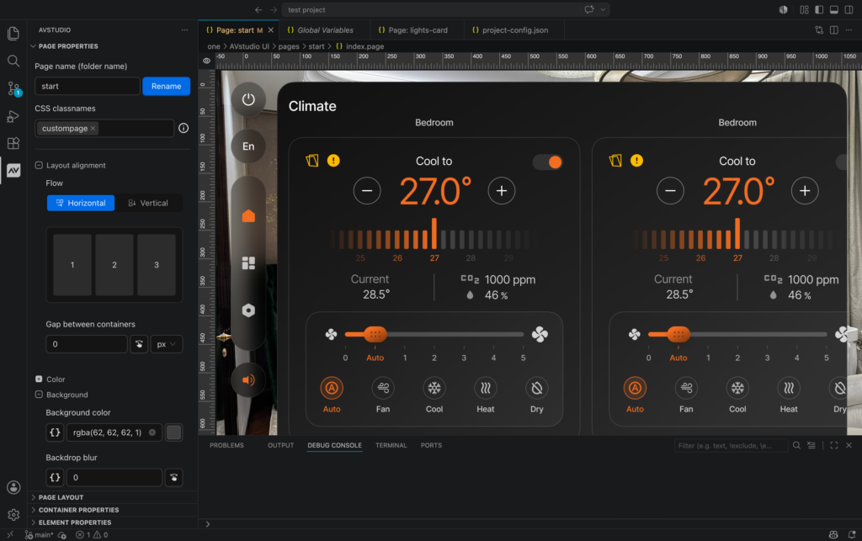The image size is (862, 541).
Task: Open the Explorer files icon in activity bar
Action: pyautogui.click(x=13, y=34)
